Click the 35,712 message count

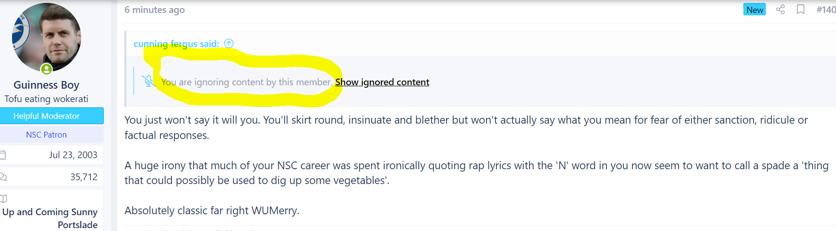(x=84, y=177)
